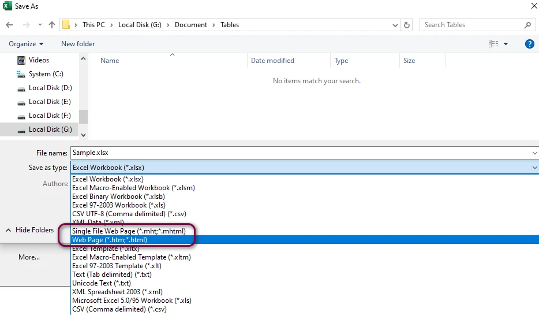The width and height of the screenshot is (539, 315).
Task: Select System (C:) drive in sidebar
Action: 46,74
